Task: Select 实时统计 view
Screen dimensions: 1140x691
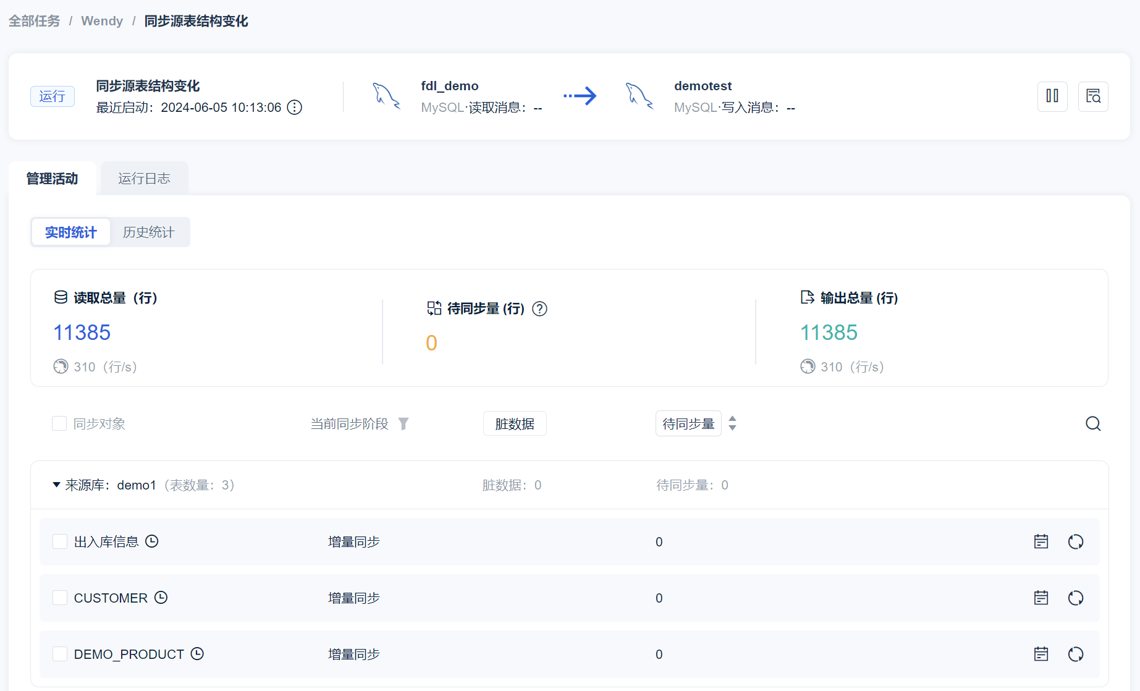Action: click(71, 232)
